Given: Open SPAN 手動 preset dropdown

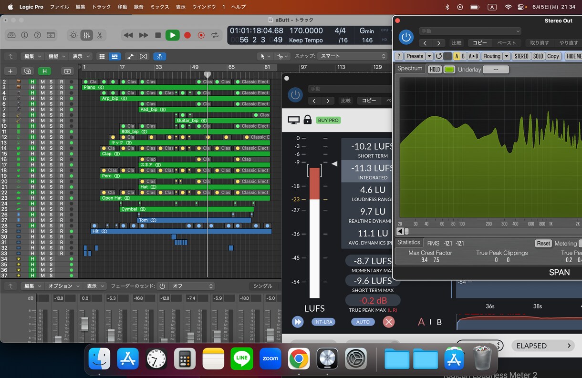Looking at the screenshot, I should click(x=470, y=31).
